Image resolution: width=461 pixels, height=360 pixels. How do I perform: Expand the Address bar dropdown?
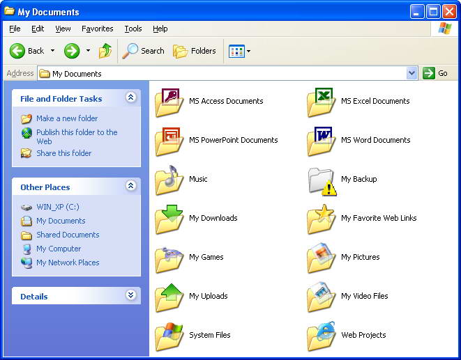[411, 73]
